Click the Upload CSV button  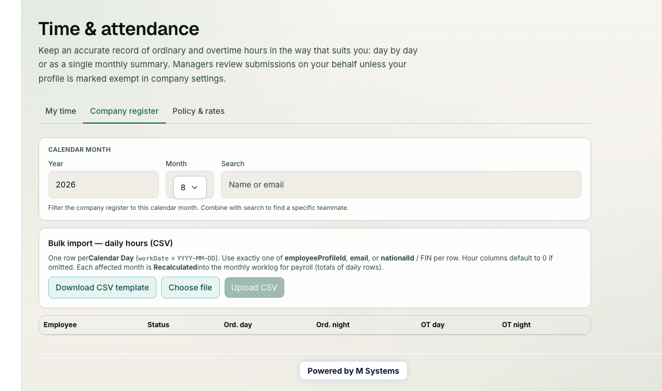coord(254,287)
